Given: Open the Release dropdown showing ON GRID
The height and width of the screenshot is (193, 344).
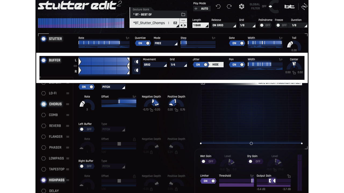Looking at the screenshot, I should (x=224, y=25).
